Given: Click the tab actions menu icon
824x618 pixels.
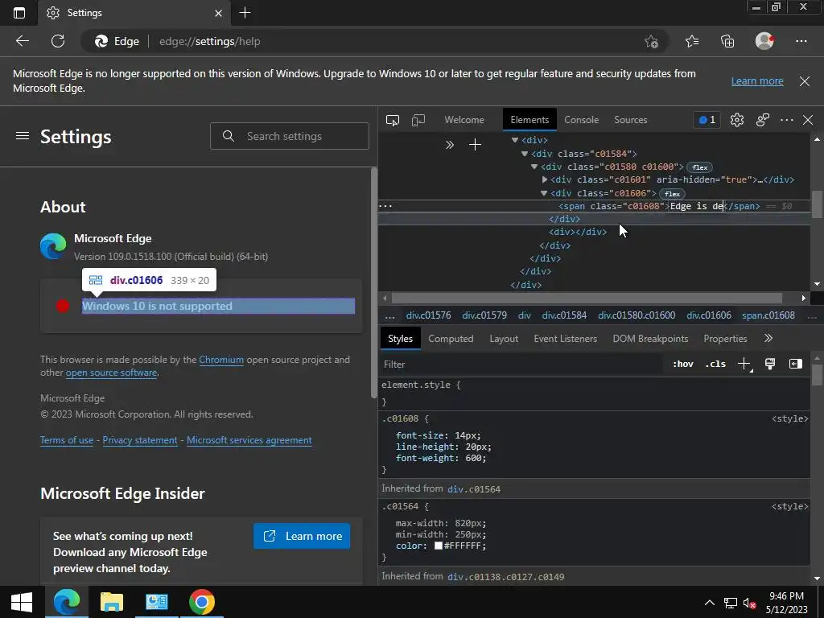Looking at the screenshot, I should [x=19, y=13].
